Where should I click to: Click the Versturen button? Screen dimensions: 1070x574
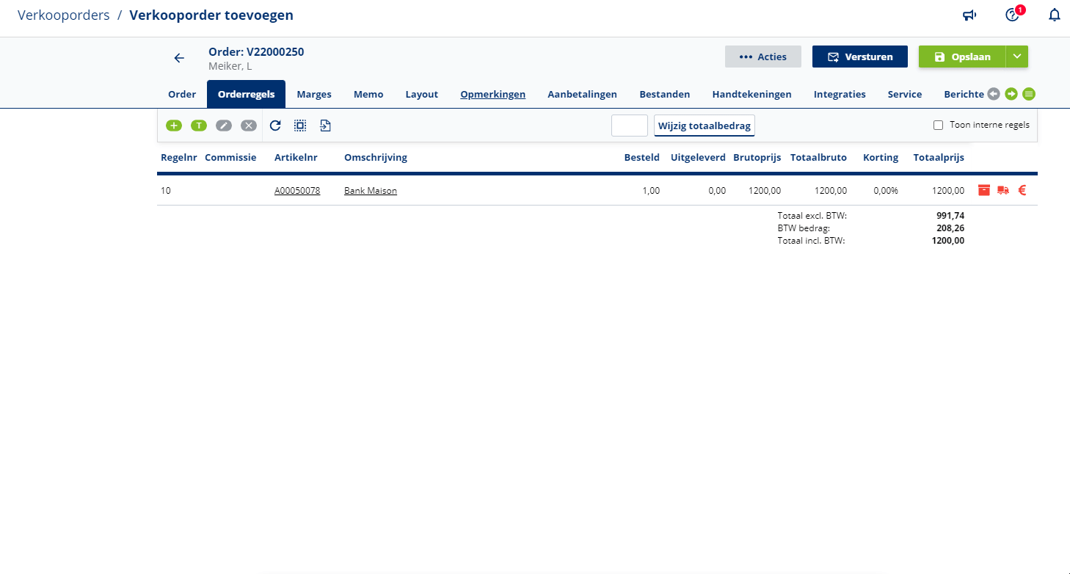pyautogui.click(x=859, y=57)
